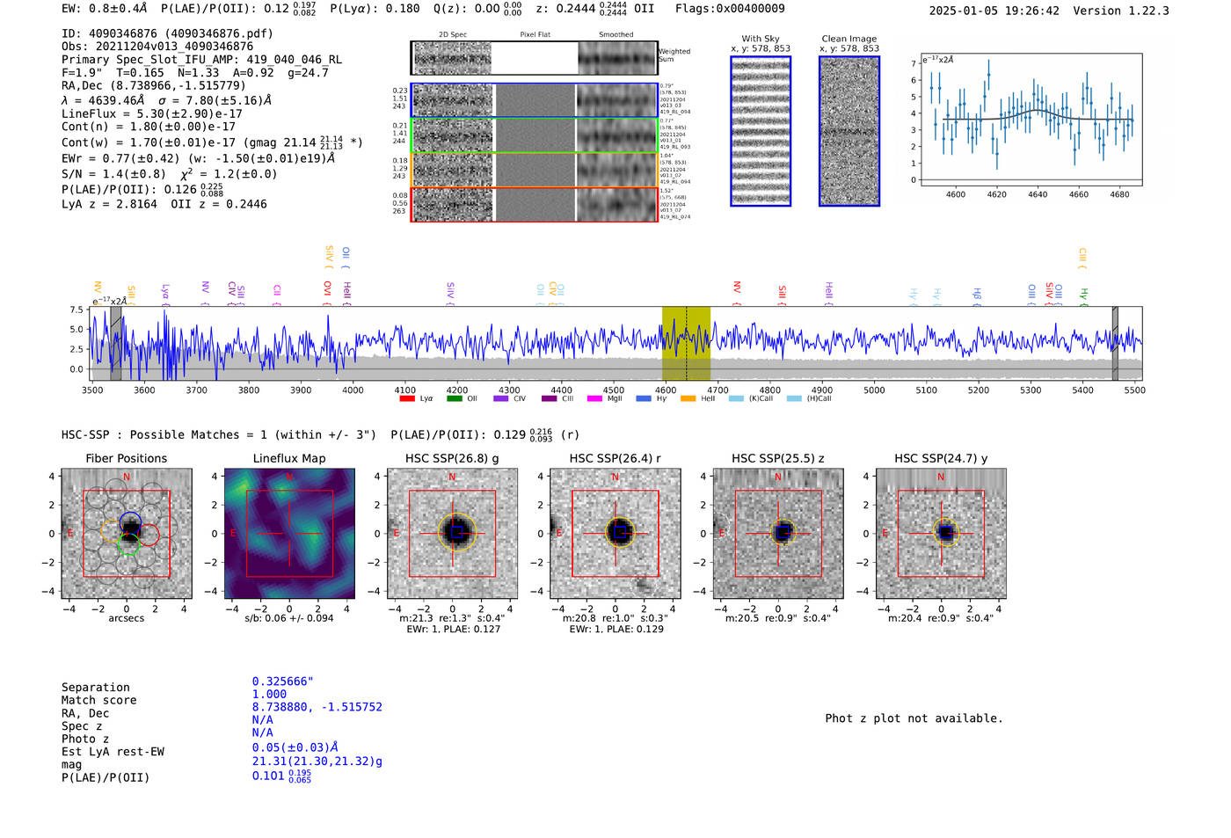
Task: Click the Flags:0x00400009 header text
Action: (730, 9)
